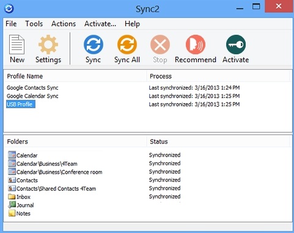Select the Notes folder name
294x233 pixels.
(x=23, y=213)
